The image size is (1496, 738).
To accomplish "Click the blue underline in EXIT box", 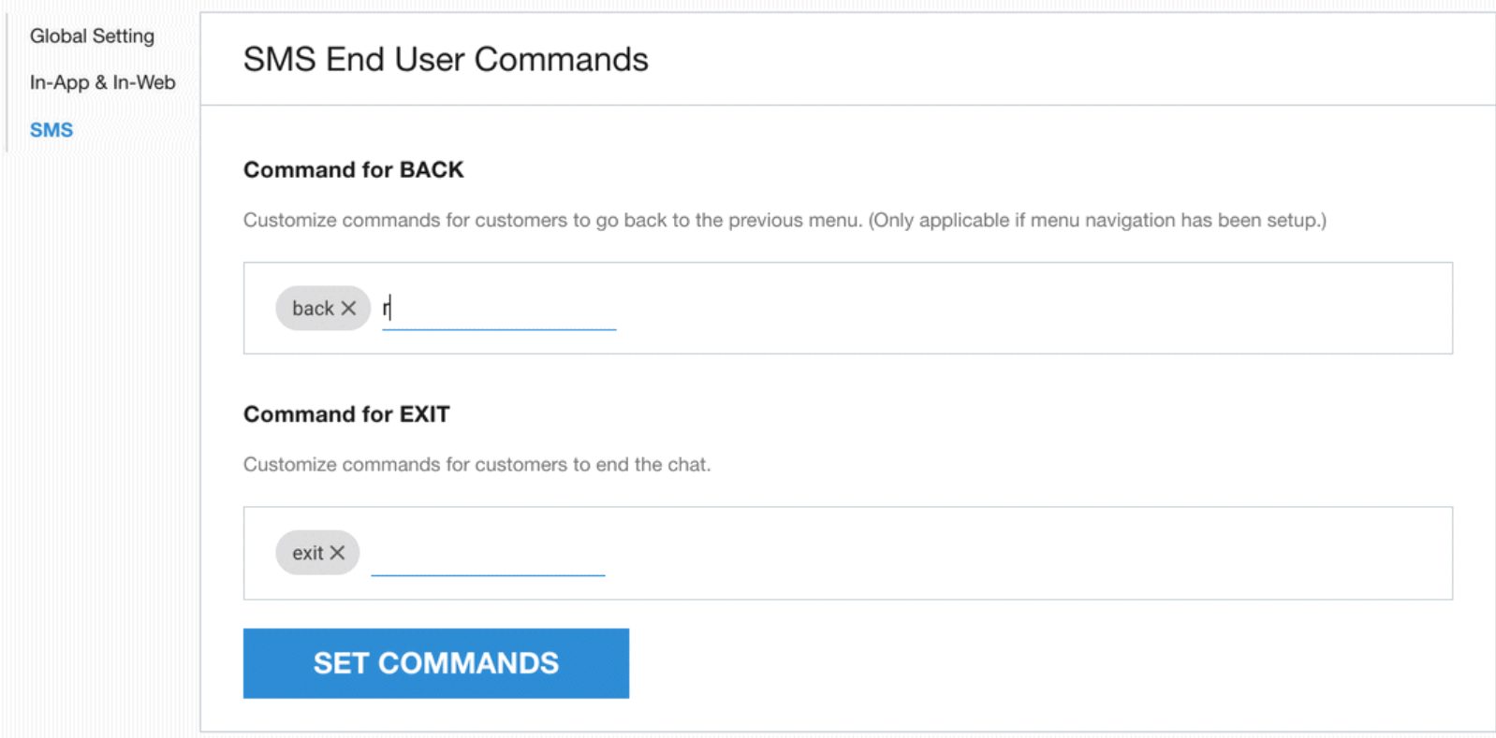I will tap(488, 574).
